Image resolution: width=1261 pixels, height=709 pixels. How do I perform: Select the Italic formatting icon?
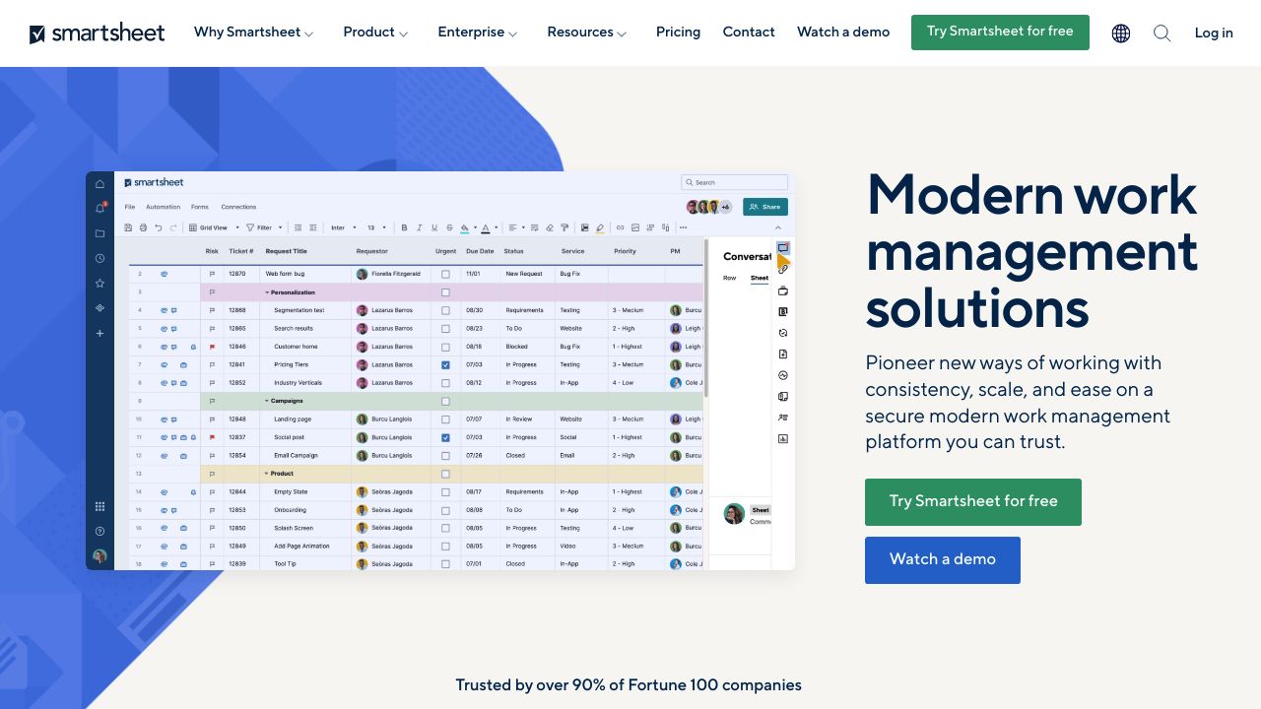(x=420, y=227)
